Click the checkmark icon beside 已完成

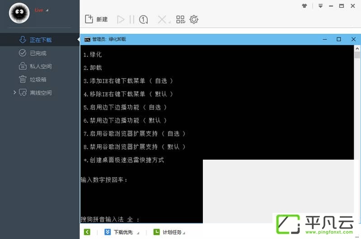pos(23,53)
